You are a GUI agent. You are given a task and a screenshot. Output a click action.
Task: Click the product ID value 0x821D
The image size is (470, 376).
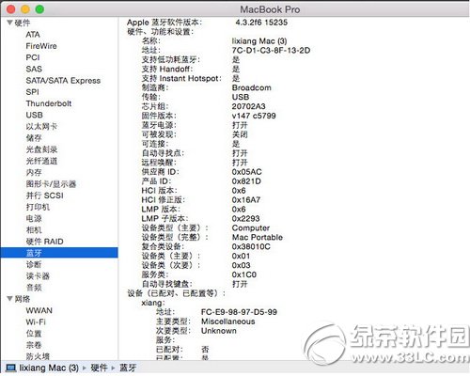pos(246,181)
